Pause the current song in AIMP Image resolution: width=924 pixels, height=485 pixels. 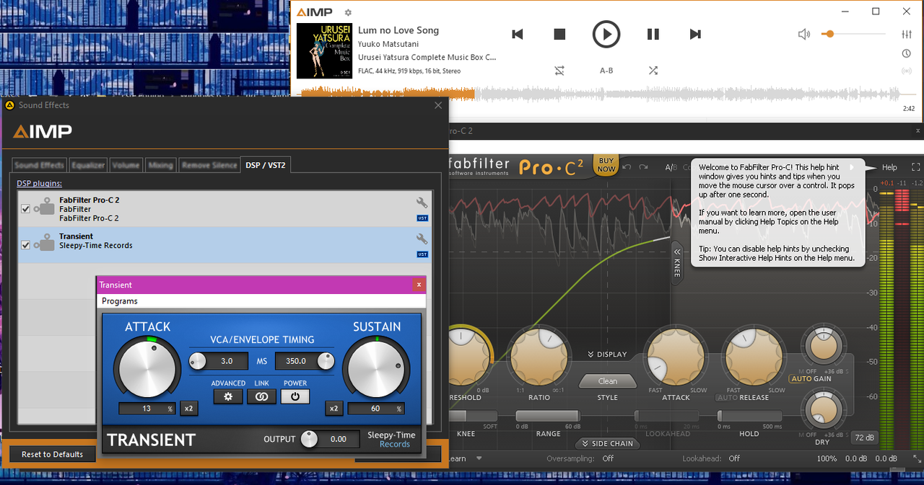pos(653,34)
